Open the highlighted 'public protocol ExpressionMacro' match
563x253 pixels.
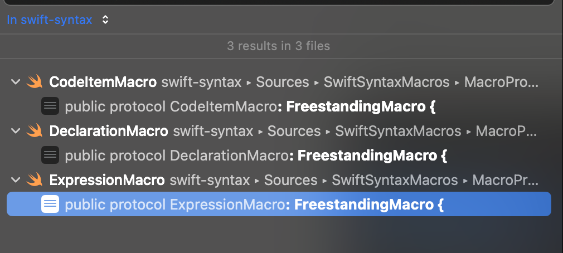(279, 204)
